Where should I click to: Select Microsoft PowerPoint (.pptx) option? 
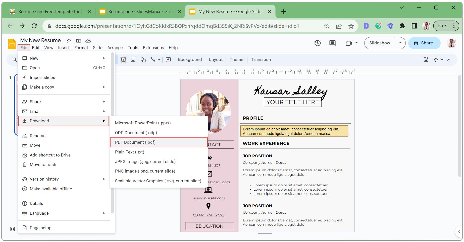pos(143,123)
